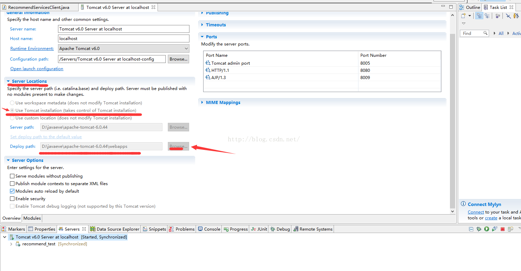Switch to the Modules tab
This screenshot has width=521, height=271.
[32, 218]
